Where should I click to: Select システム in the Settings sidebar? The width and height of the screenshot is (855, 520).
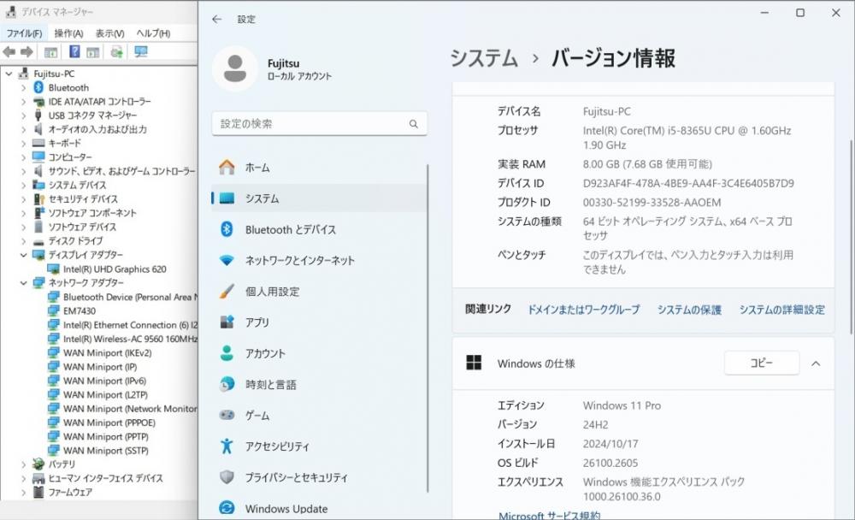coord(319,198)
